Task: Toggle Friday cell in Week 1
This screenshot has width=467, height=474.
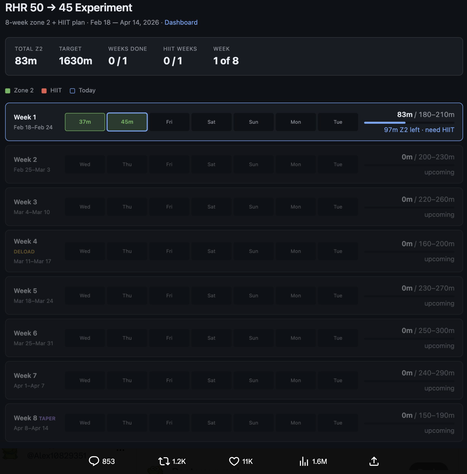Action: (x=169, y=122)
